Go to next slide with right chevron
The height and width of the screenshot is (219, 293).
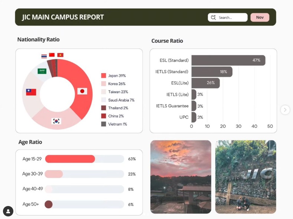click(285, 109)
